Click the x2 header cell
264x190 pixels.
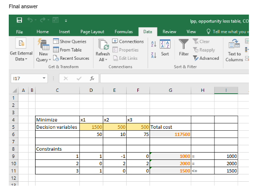[x=114, y=120]
